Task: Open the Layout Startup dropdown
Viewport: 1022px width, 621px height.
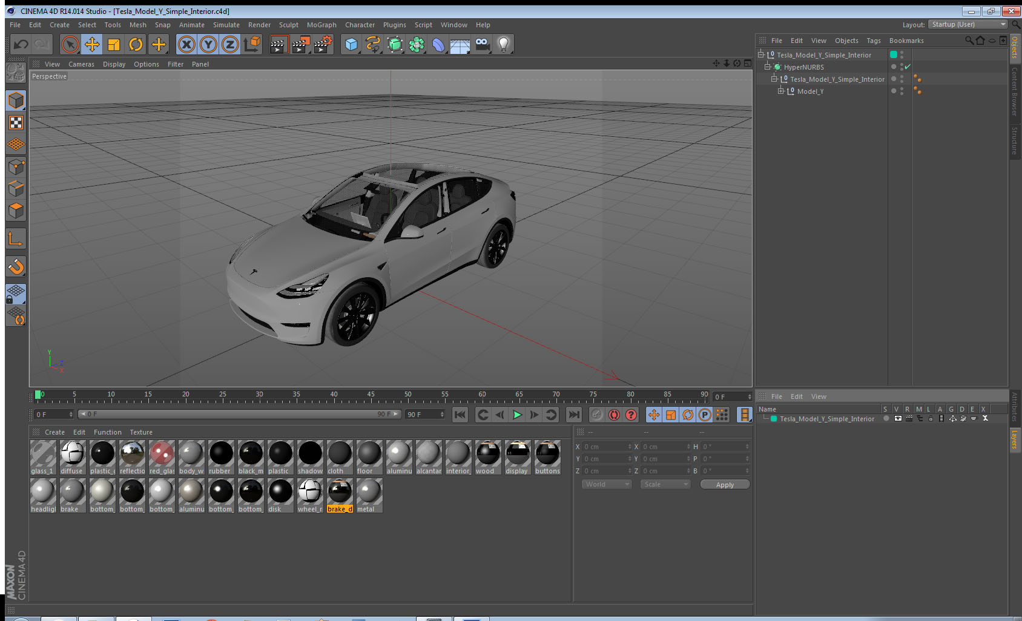Action: click(968, 24)
